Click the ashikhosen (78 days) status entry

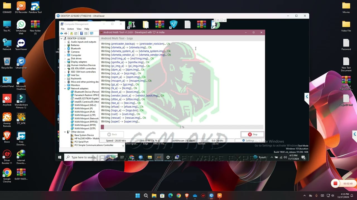tap(184, 141)
